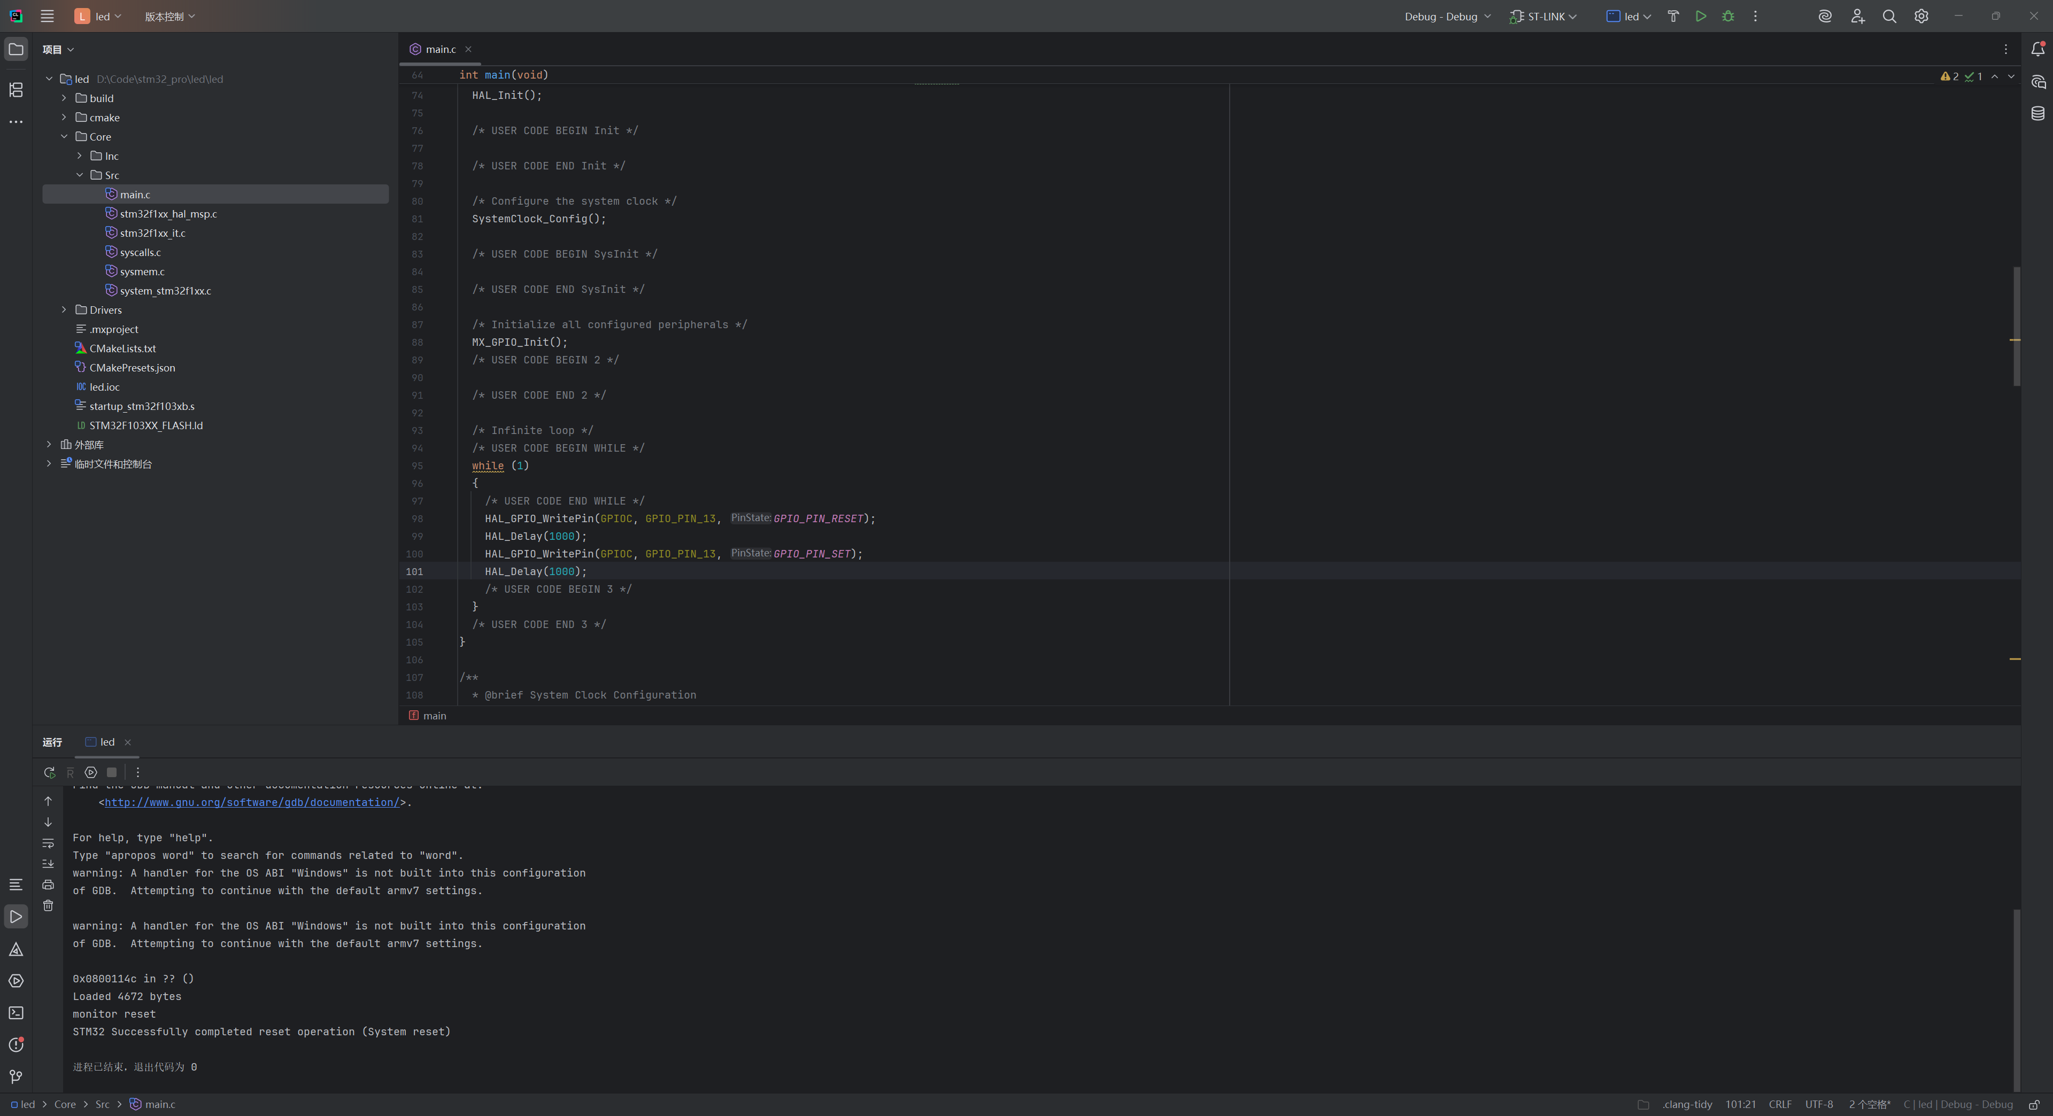Collapse the Core folder
2053x1116 pixels.
[65, 136]
